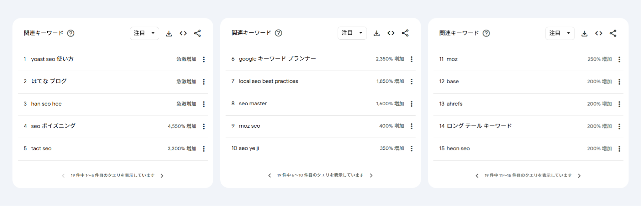641x206 pixels.
Task: Click the download icon on the third panel
Action: pos(584,33)
